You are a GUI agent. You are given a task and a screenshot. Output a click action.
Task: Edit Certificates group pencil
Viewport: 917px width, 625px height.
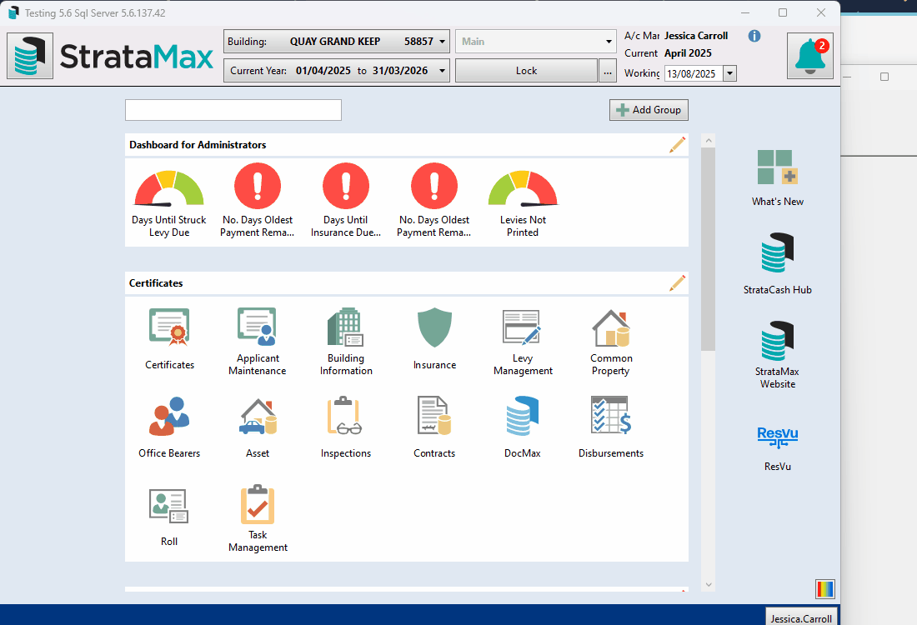point(677,283)
